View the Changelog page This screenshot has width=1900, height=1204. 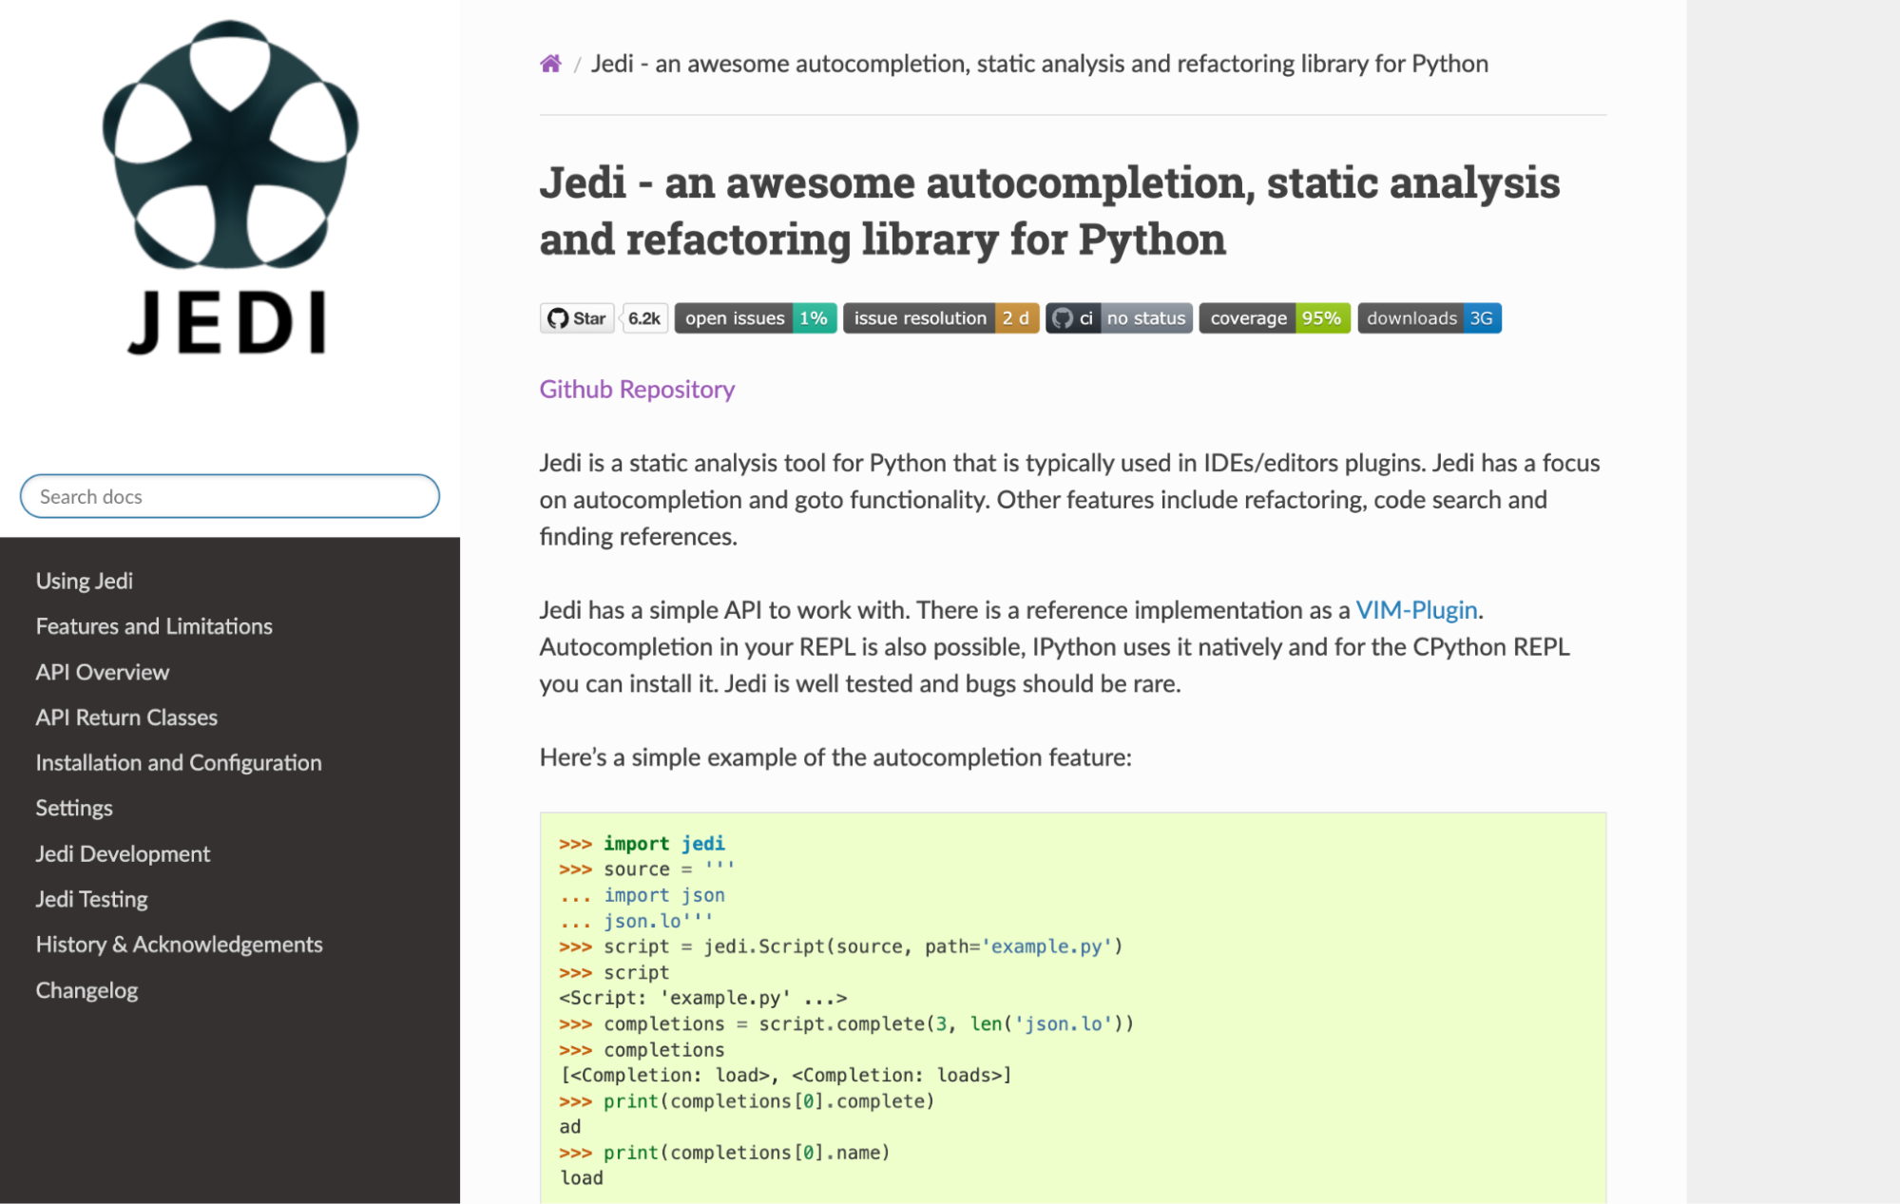(x=86, y=990)
